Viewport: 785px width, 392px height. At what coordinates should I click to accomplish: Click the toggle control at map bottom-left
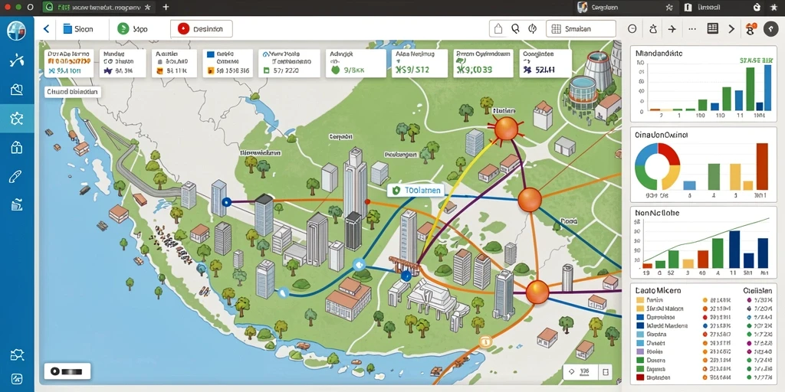(67, 371)
